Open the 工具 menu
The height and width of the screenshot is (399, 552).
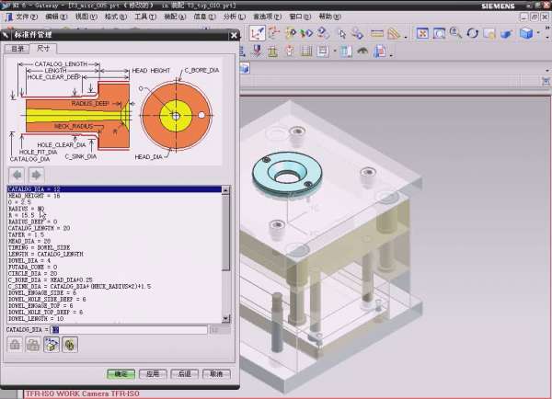click(x=144, y=17)
